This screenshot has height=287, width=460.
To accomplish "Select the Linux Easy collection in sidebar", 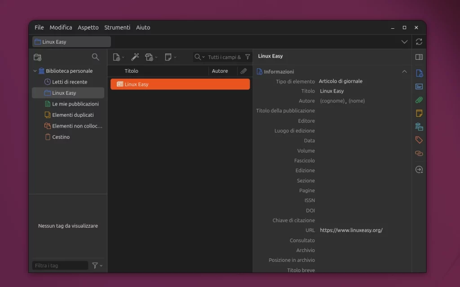I will [68, 93].
